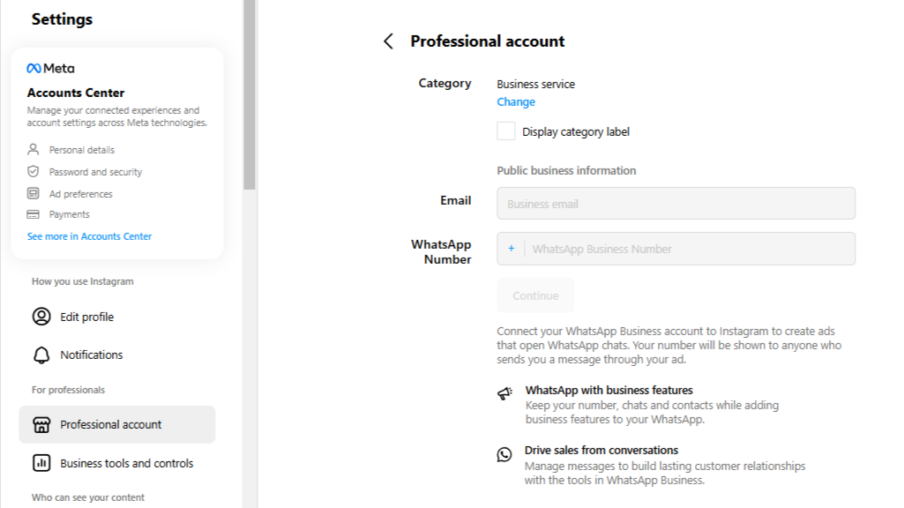This screenshot has height=508, width=904.
Task: Click the Business service category value
Action: pyautogui.click(x=535, y=84)
